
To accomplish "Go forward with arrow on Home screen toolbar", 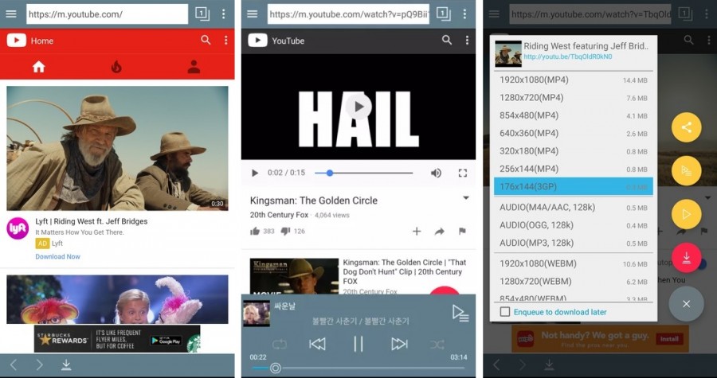I will [x=40, y=364].
